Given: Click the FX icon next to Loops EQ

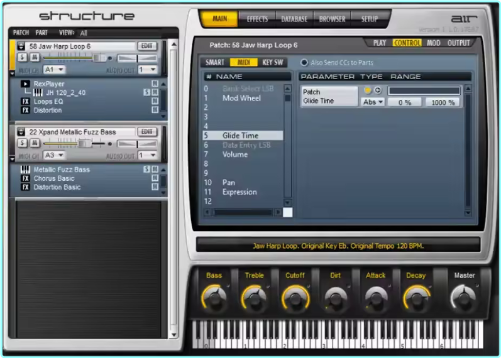Looking at the screenshot, I should pyautogui.click(x=25, y=102).
